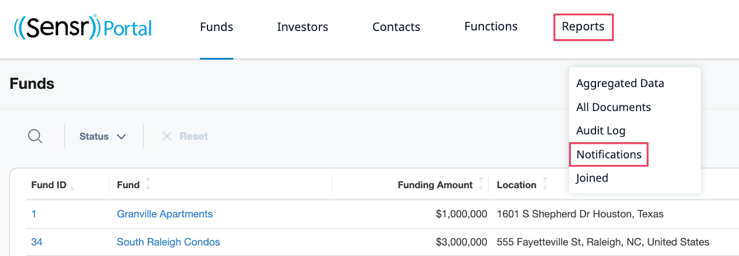Sort the Fund column arrows
This screenshot has width=739, height=256.
[x=148, y=185]
